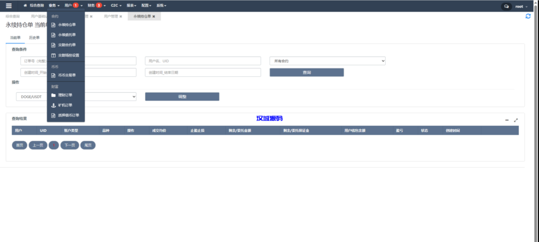Click the 用户名、UID input field

click(203, 61)
